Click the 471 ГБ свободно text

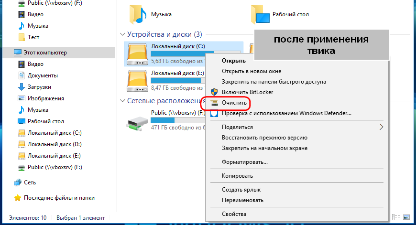(178, 128)
